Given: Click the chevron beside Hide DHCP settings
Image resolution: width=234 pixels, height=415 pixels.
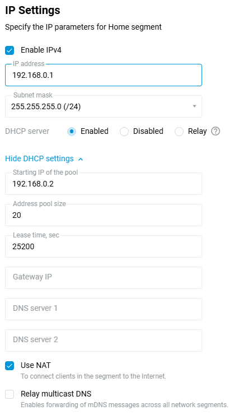Looking at the screenshot, I should 81,159.
